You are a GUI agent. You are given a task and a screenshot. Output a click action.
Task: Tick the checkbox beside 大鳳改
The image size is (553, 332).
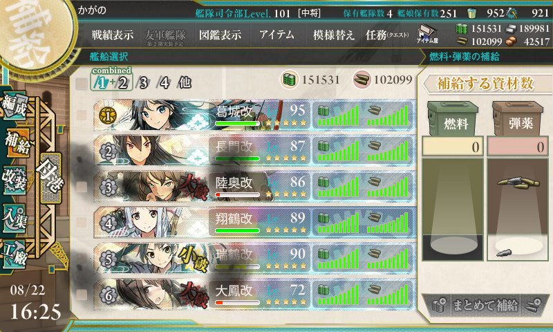click(x=82, y=294)
